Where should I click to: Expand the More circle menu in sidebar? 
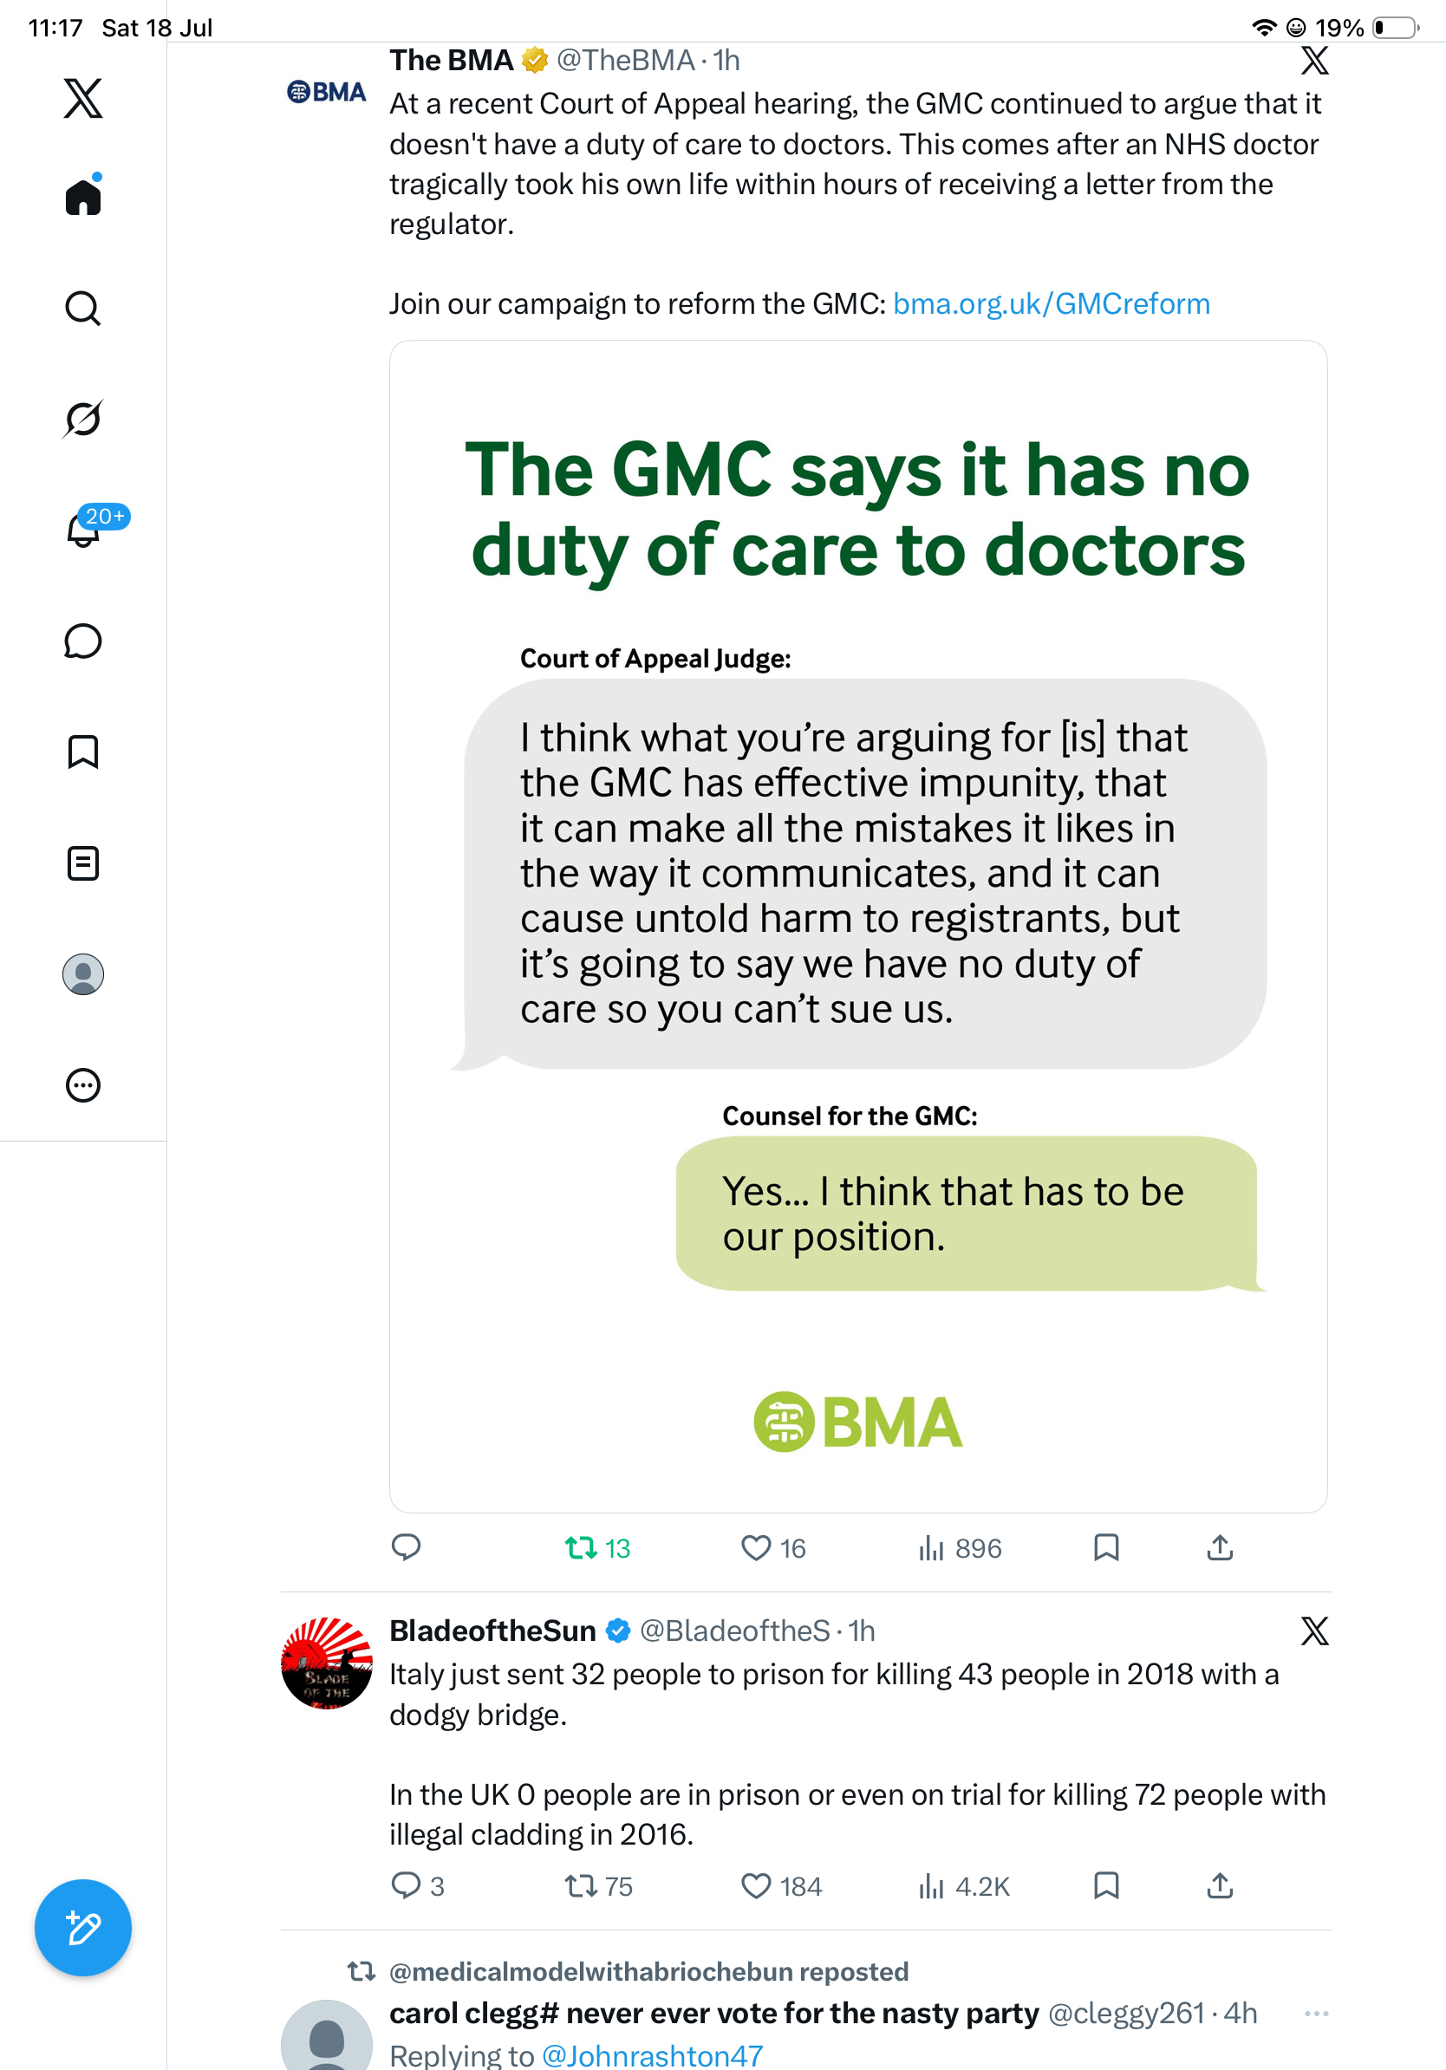coord(83,1085)
